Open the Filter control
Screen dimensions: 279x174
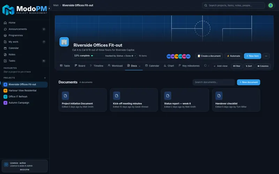click(236, 66)
